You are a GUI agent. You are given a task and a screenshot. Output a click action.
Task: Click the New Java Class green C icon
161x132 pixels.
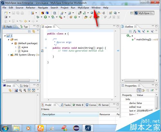[x=76, y=17]
